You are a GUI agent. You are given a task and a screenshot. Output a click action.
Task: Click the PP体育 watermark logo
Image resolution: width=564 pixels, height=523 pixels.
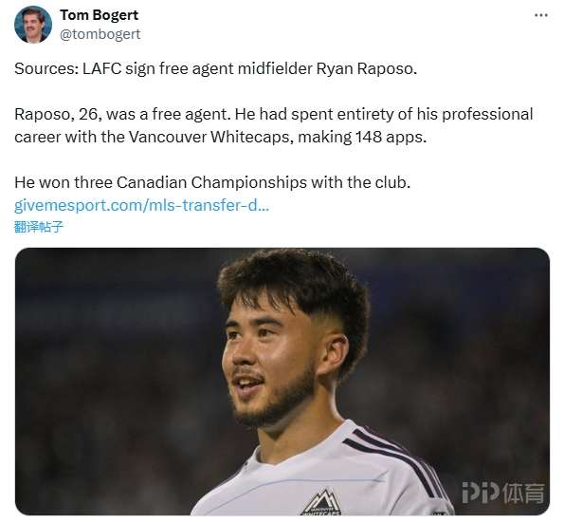[x=502, y=493]
